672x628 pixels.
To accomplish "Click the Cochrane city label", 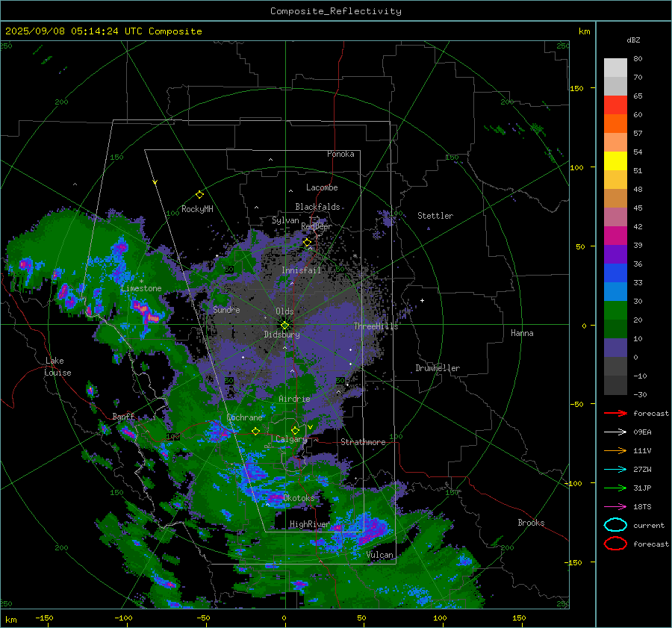I will click(244, 417).
